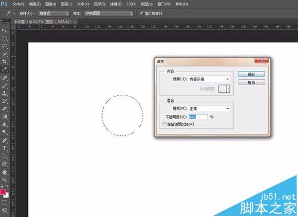Close the Fill dialog window

(262, 60)
